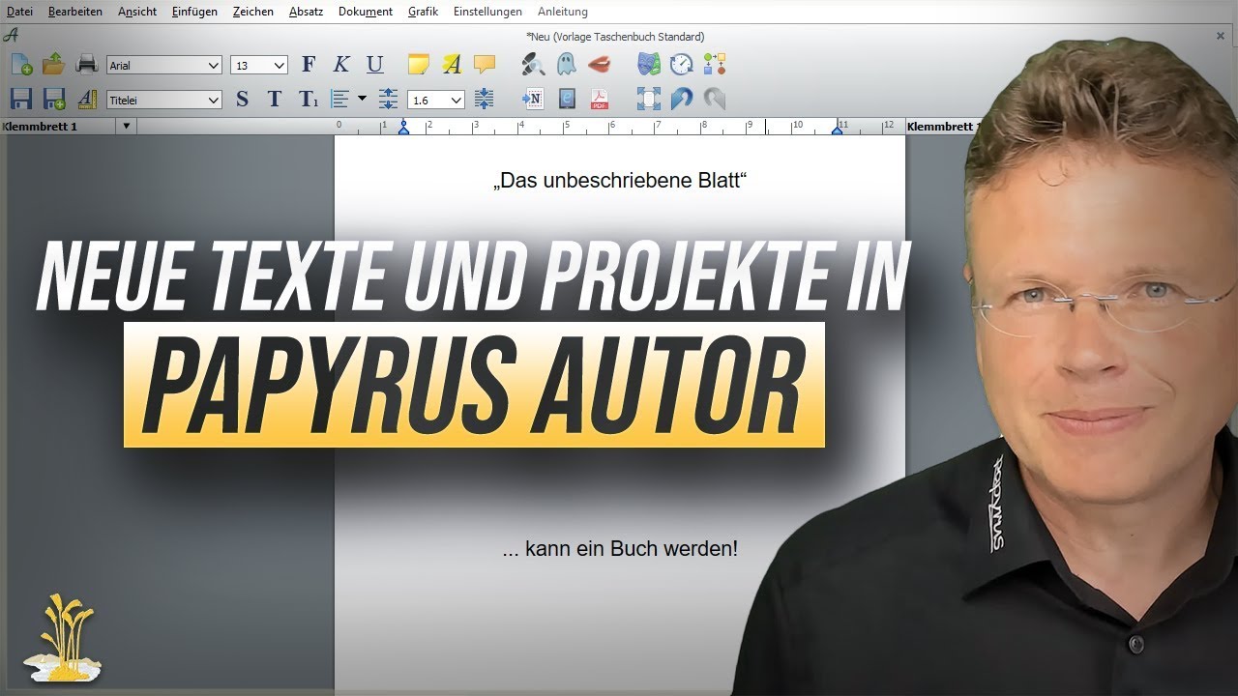Viewport: 1238px width, 696px height.
Task: Open the Anleitung menu
Action: tap(562, 12)
